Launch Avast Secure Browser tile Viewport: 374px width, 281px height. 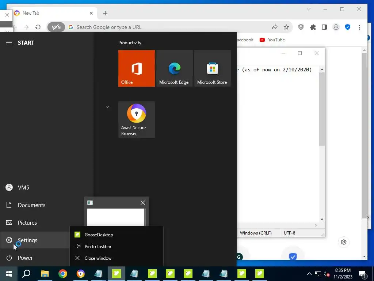tap(137, 120)
